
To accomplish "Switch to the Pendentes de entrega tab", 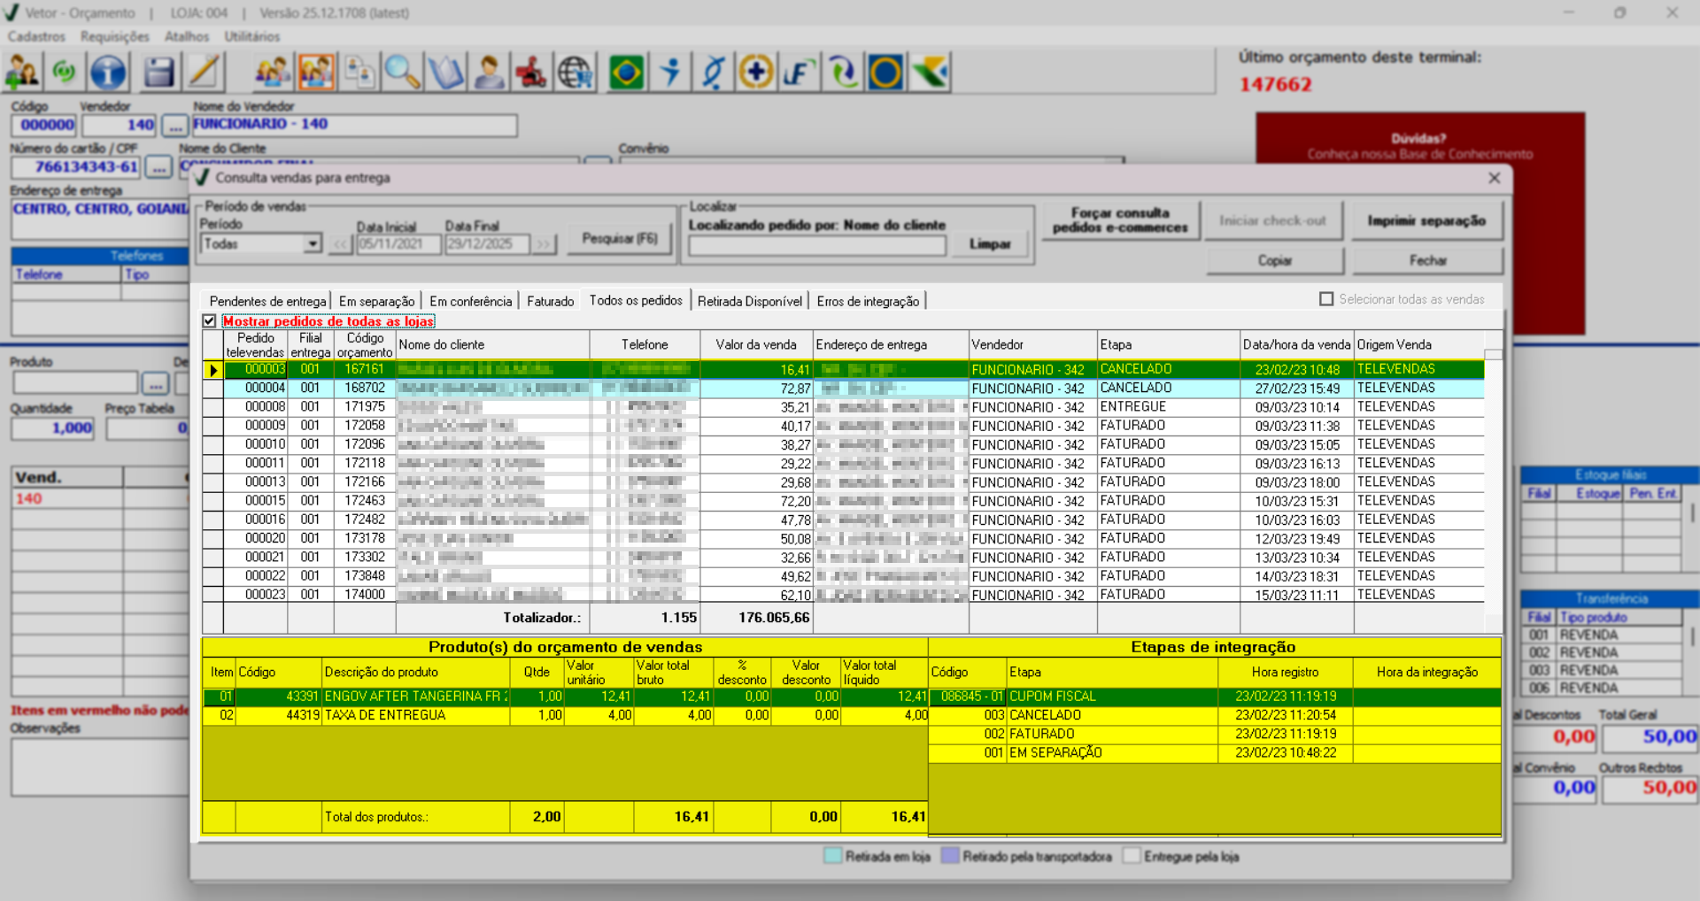I will 267,301.
